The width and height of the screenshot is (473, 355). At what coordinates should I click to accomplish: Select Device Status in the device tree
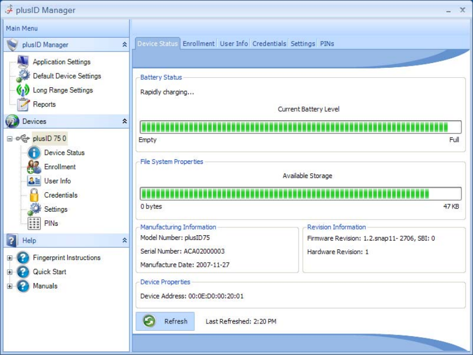tap(64, 152)
